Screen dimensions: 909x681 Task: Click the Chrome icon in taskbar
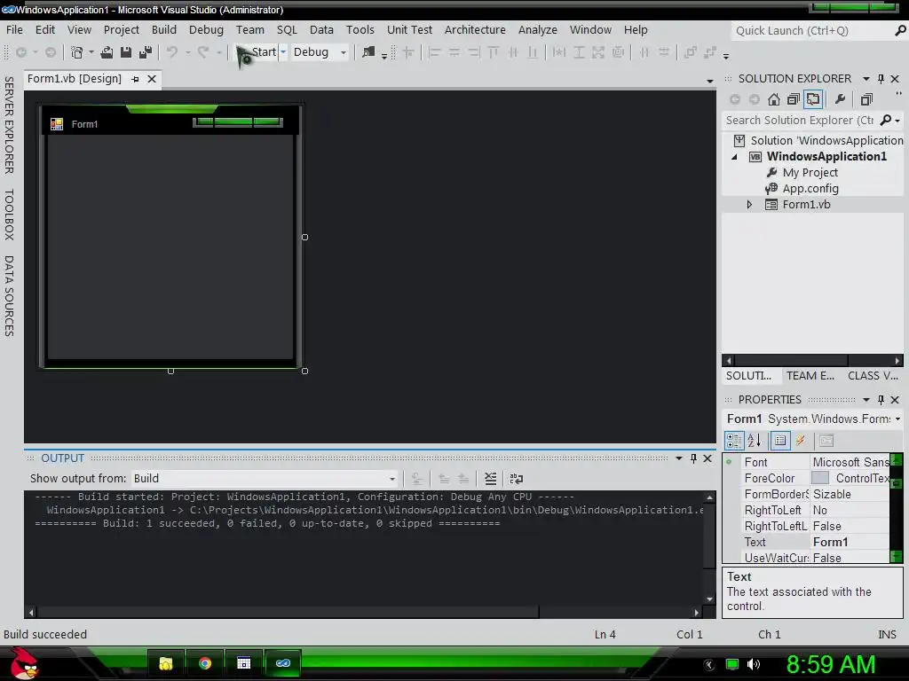pos(205,663)
